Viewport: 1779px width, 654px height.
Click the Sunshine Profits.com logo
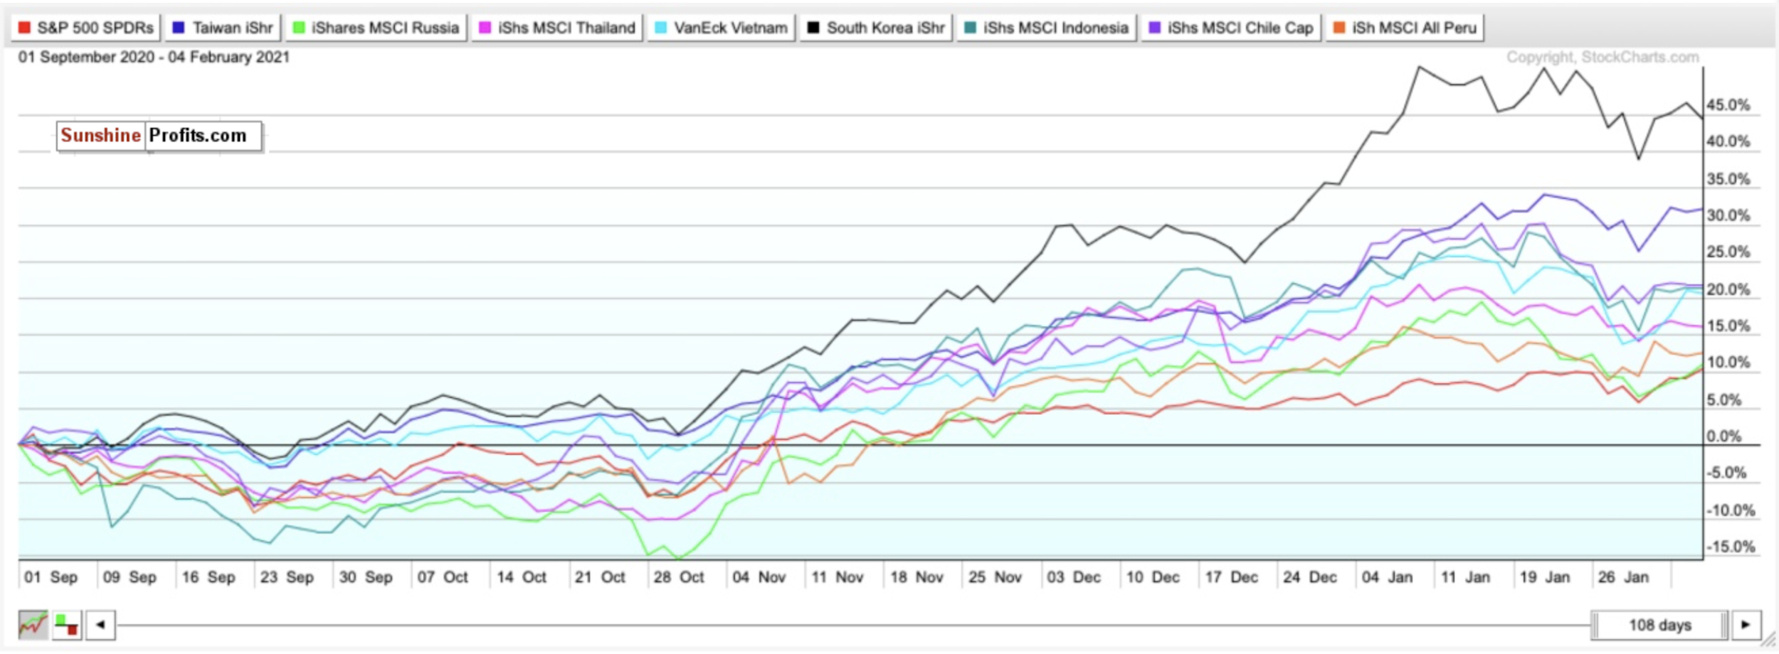159,136
